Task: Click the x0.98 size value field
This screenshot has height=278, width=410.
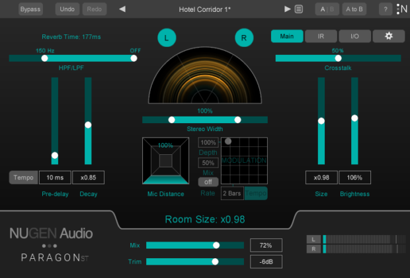Action: click(321, 177)
